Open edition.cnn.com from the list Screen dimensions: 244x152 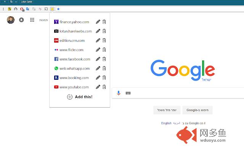point(69,41)
